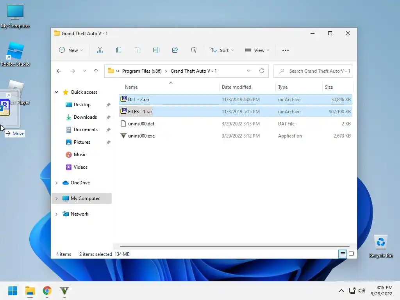
Task: Go up one folder level
Action: [96, 71]
